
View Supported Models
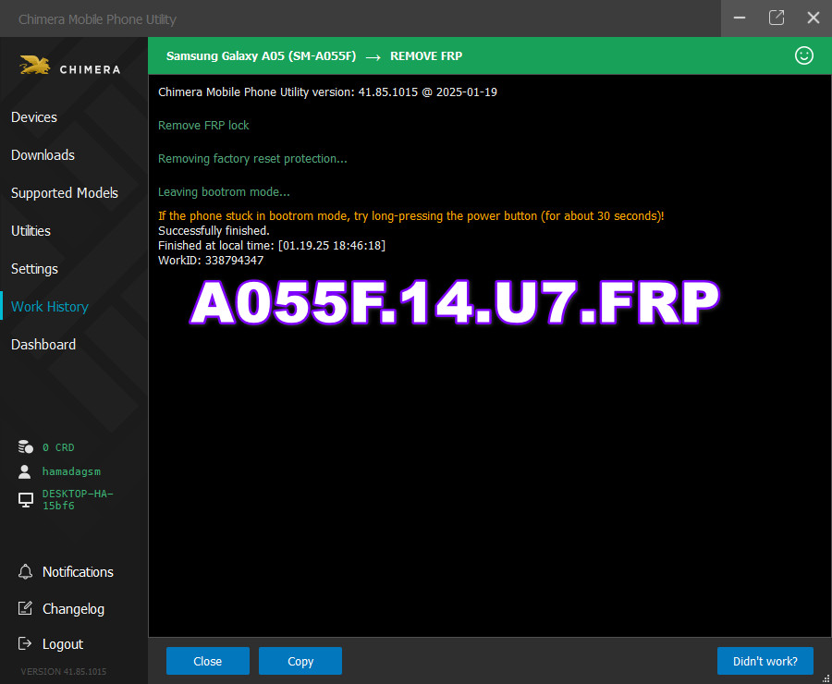(x=64, y=193)
